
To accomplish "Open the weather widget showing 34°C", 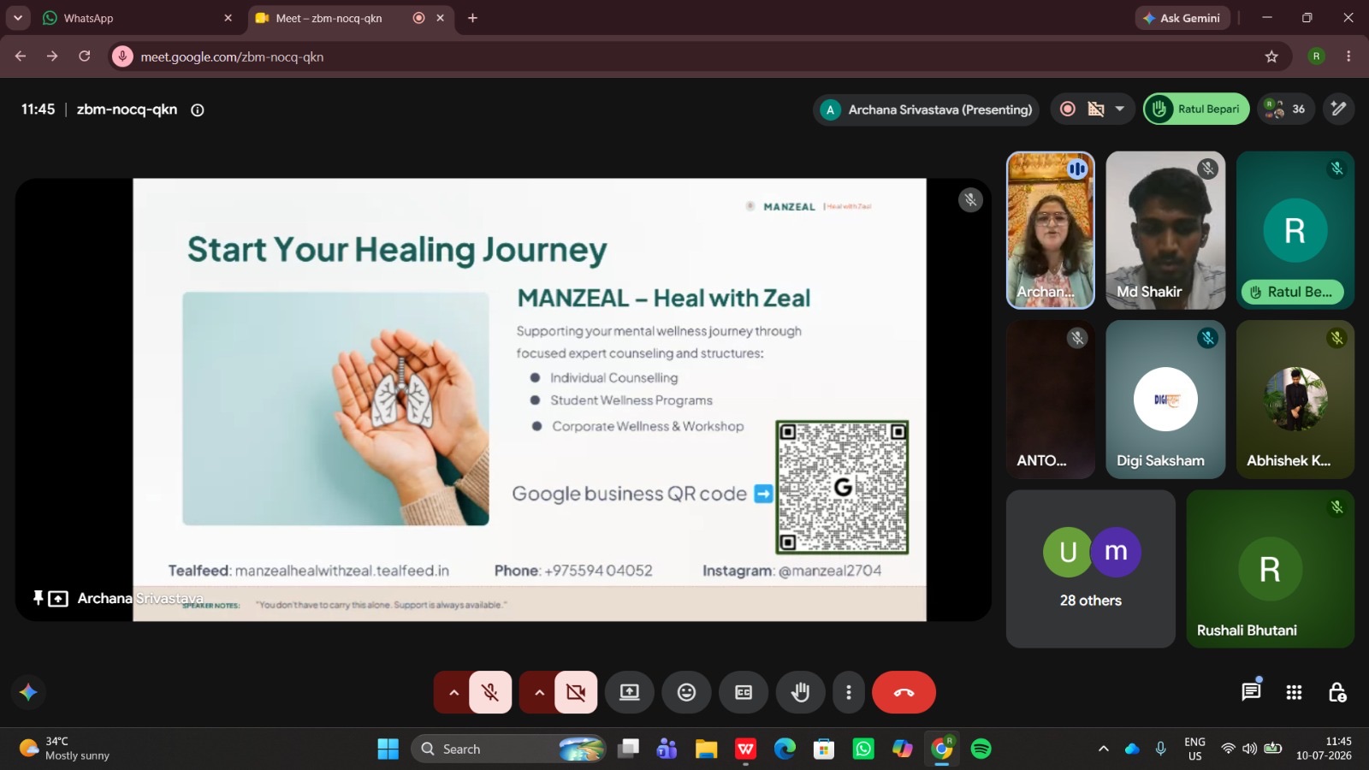I will click(x=65, y=749).
